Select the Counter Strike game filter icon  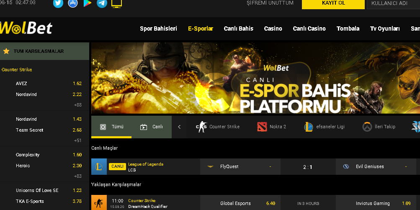coord(201,127)
